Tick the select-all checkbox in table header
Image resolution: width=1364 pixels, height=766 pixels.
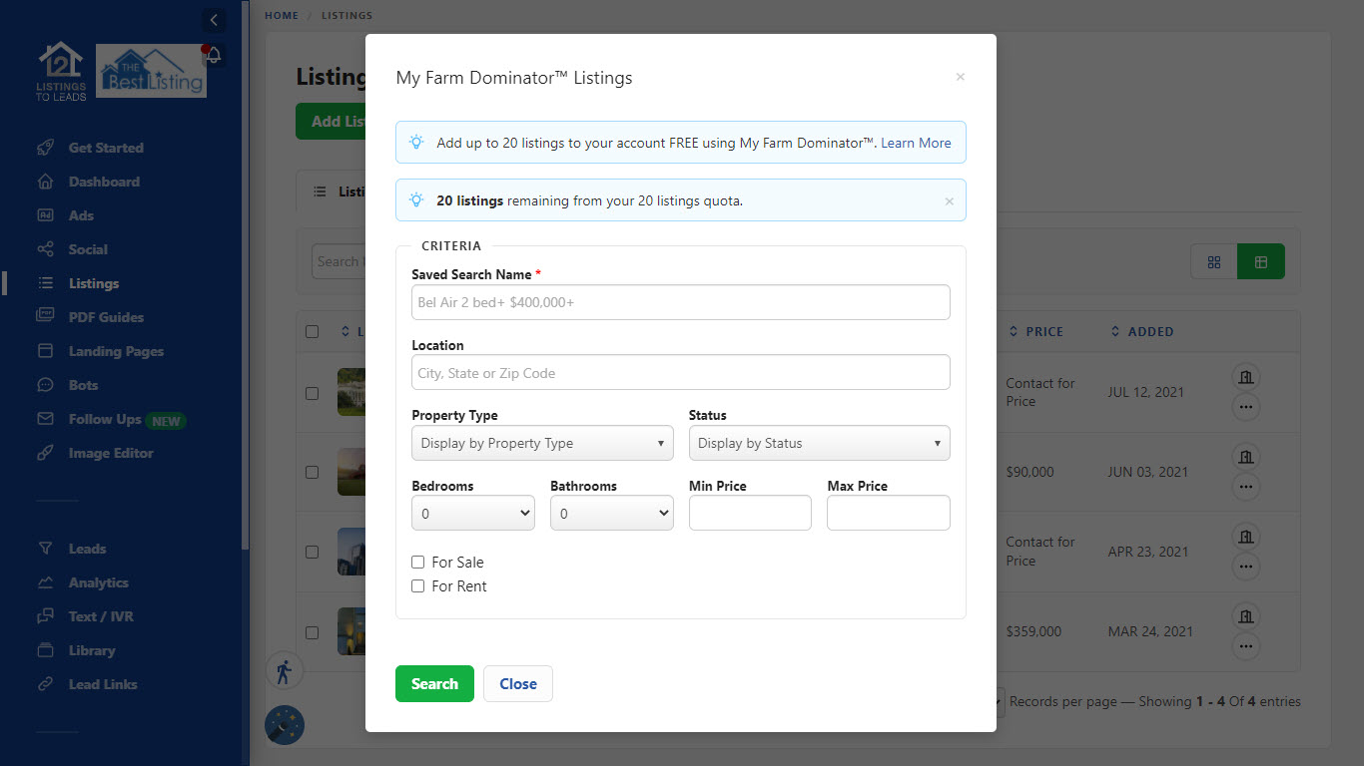[x=313, y=331]
